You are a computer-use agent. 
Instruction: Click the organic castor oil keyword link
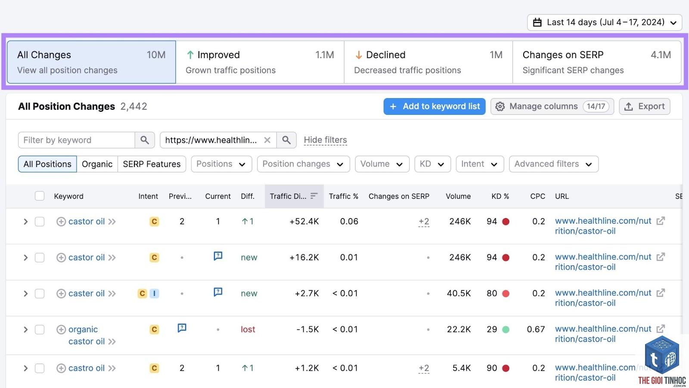[x=86, y=336]
